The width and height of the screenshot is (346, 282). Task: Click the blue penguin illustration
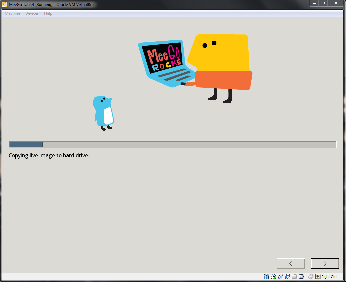click(x=103, y=113)
